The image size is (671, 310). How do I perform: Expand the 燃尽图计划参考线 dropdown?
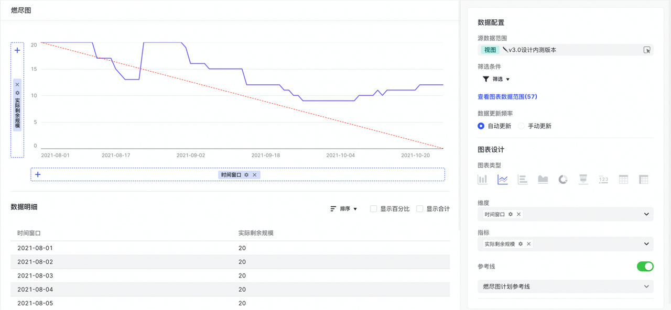click(x=646, y=286)
